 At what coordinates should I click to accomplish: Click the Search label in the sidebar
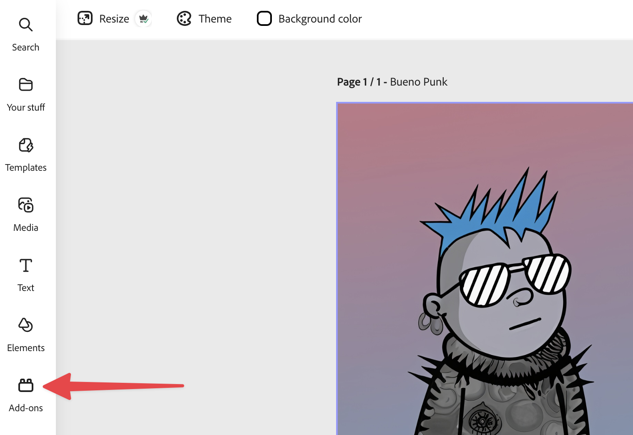[26, 47]
